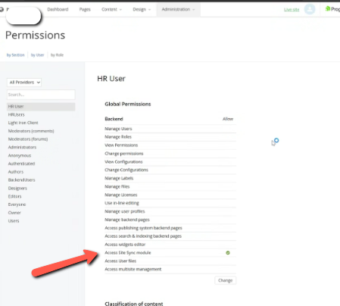Select the Authors role
The height and width of the screenshot is (306, 340).
(16, 172)
